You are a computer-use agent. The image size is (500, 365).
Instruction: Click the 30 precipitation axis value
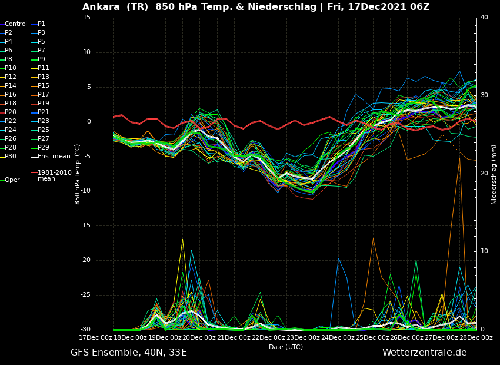(484, 95)
